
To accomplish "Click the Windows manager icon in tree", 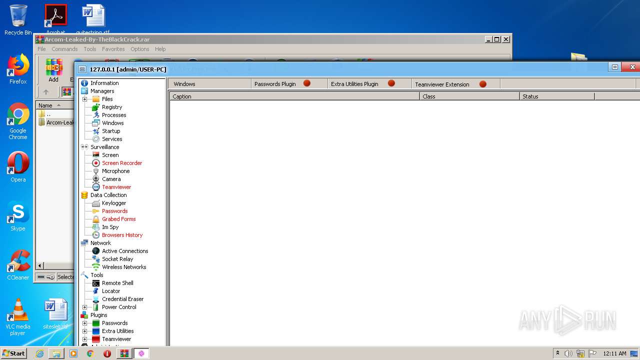I will click(x=96, y=123).
